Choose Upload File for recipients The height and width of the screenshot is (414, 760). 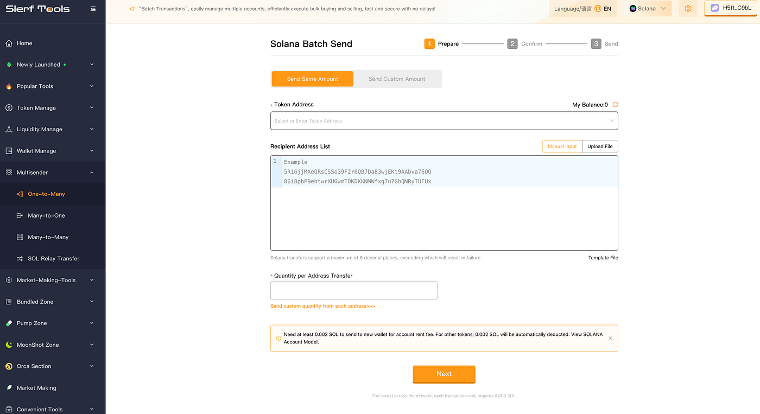coord(600,147)
